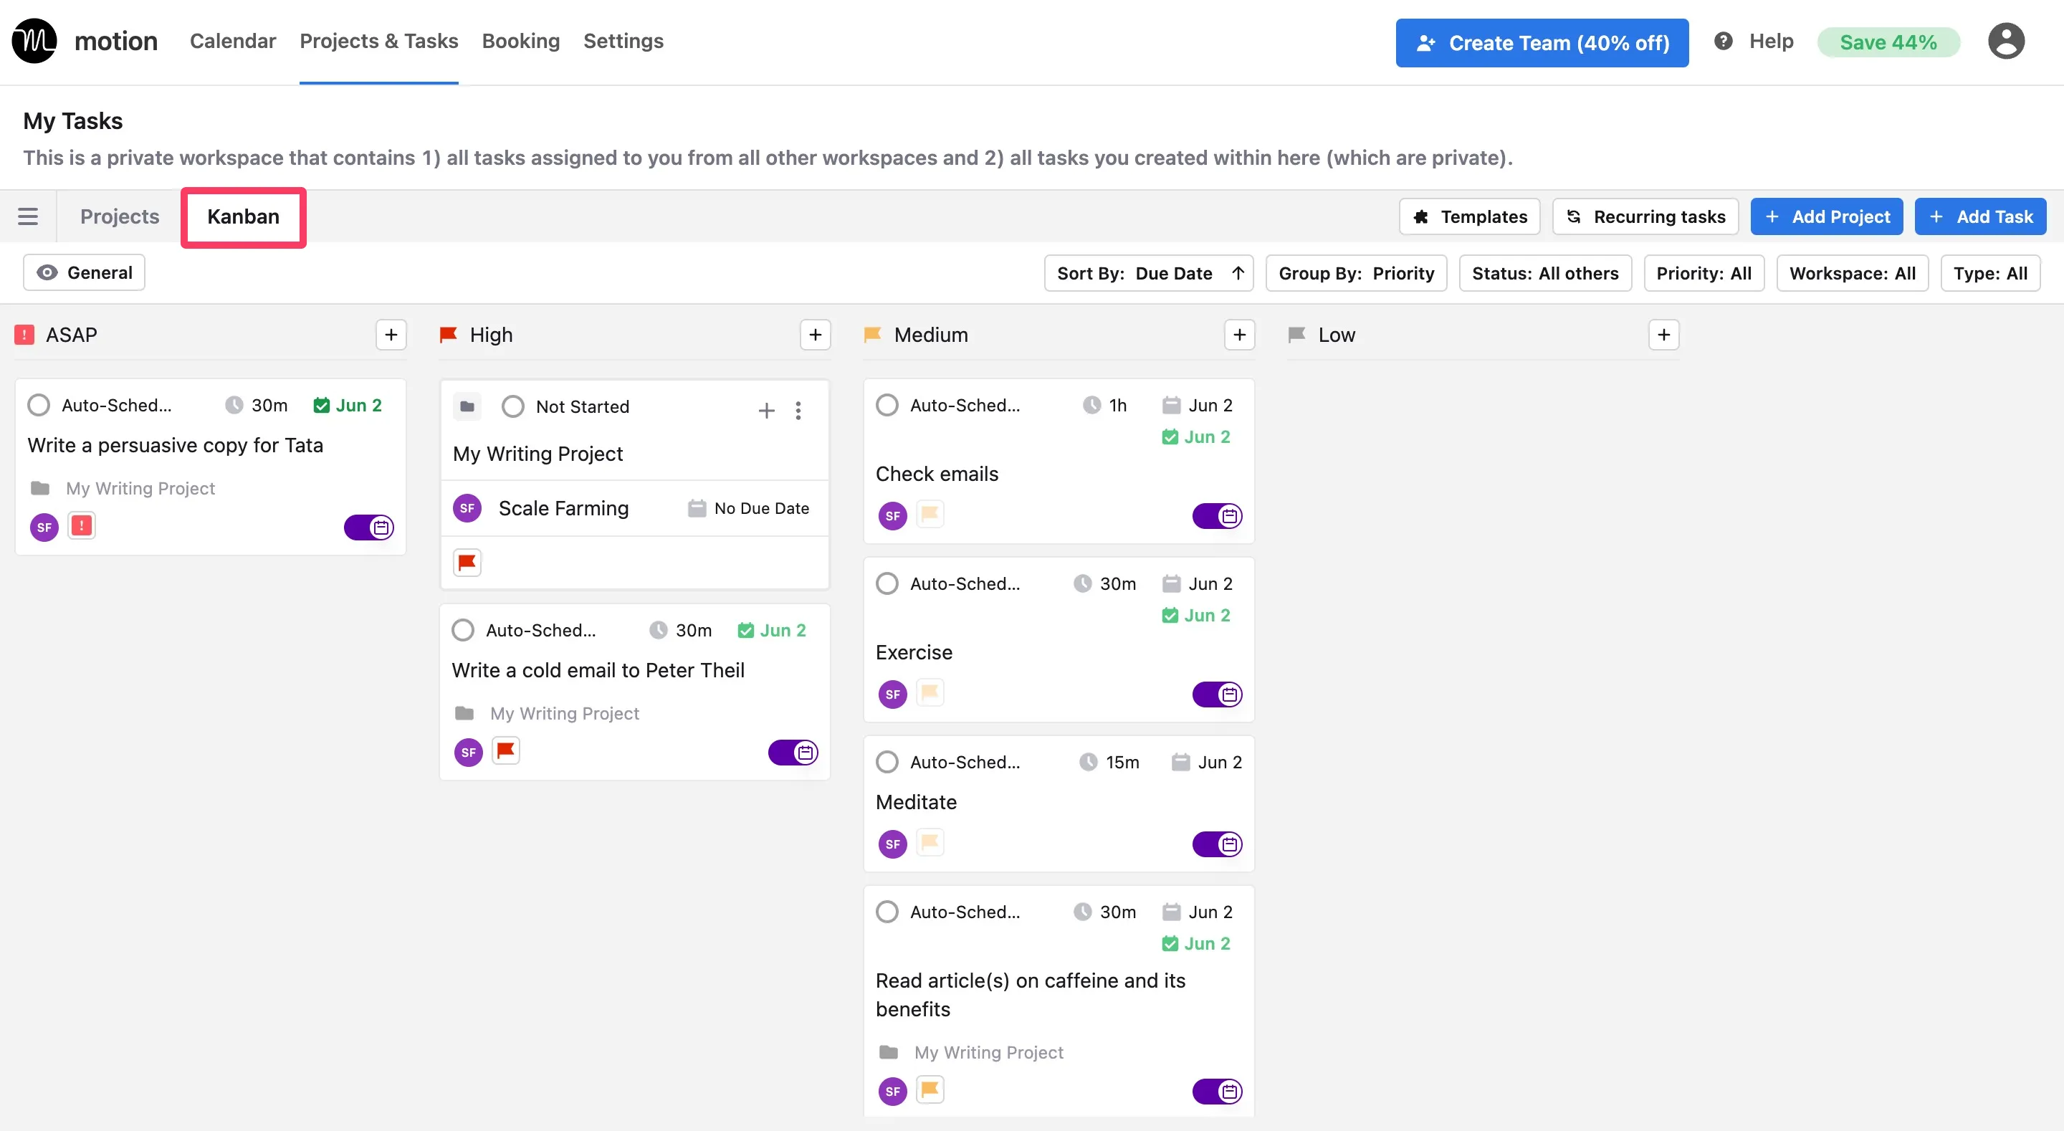Open the user profile avatar menu
The image size is (2064, 1131).
[x=2005, y=41]
